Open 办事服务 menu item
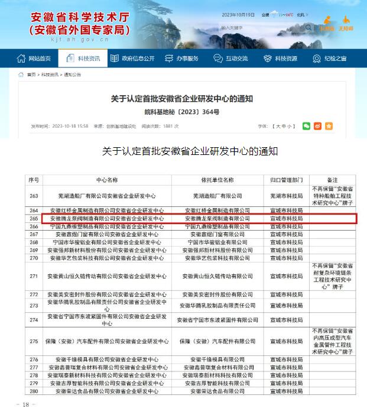The width and height of the screenshot is (367, 408). (x=187, y=59)
